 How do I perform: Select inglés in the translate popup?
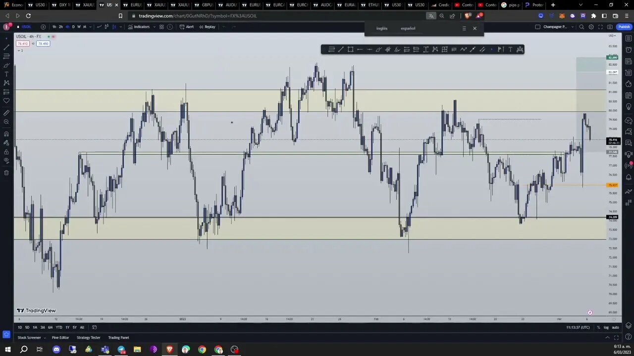[382, 28]
